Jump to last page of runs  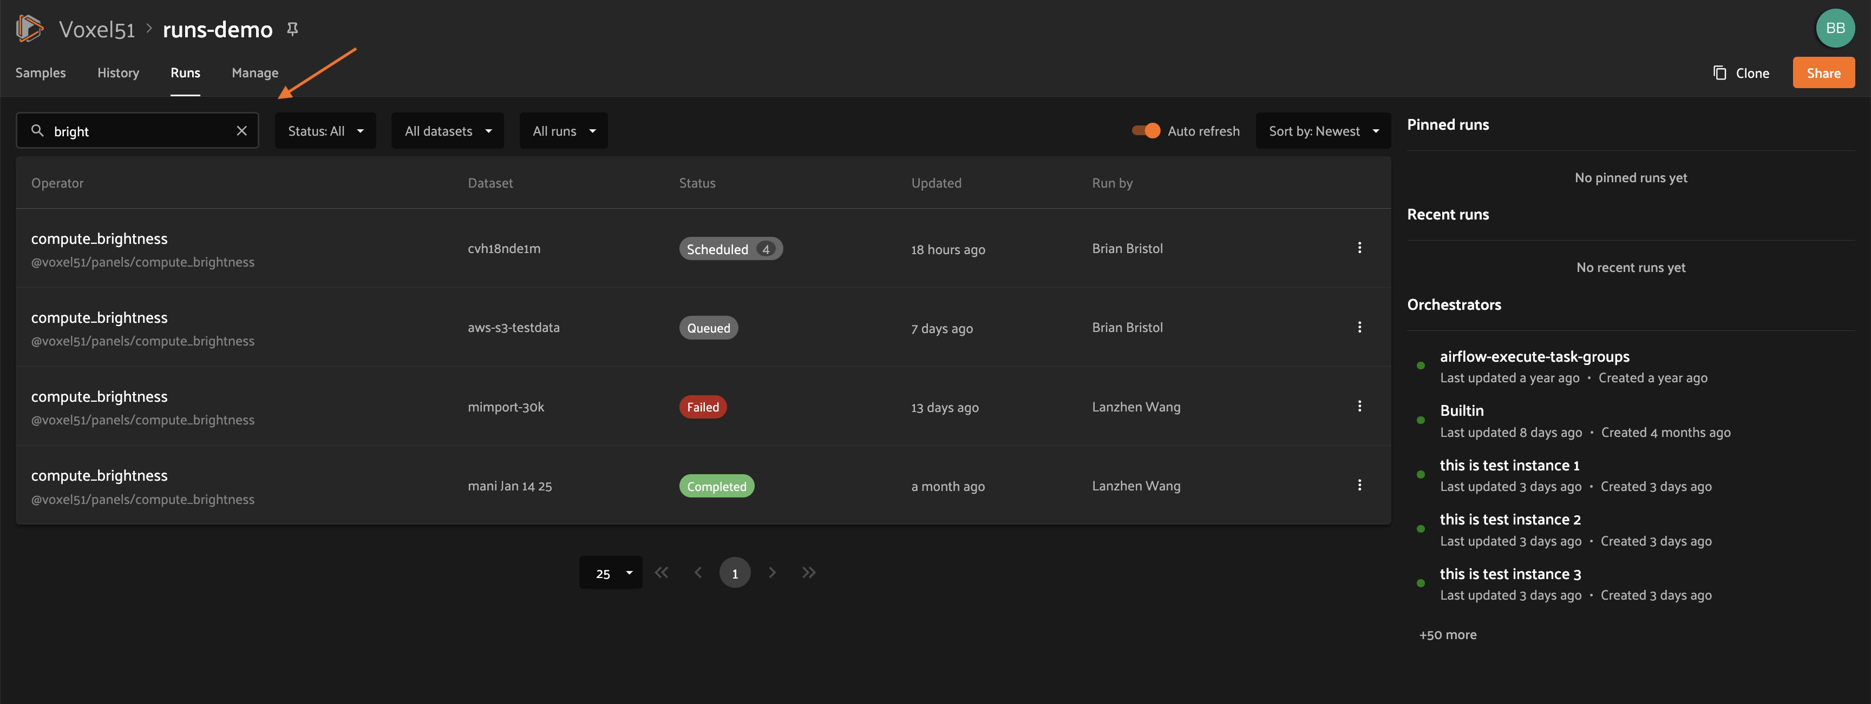[x=809, y=573]
